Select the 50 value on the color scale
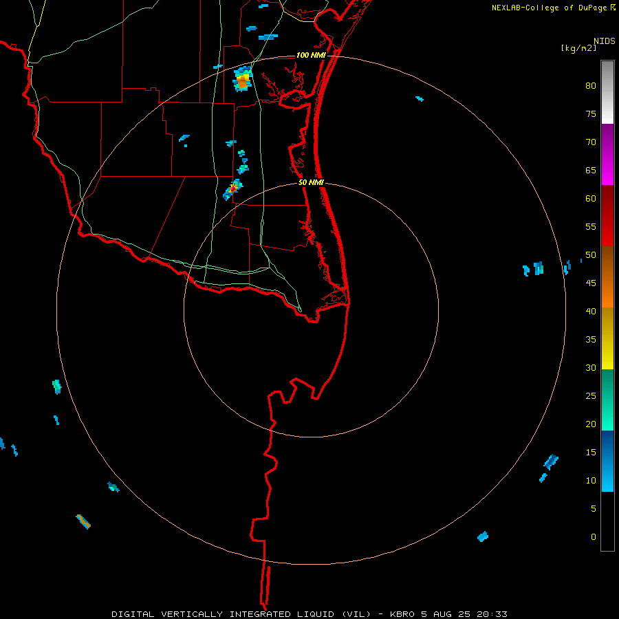Image resolution: width=619 pixels, height=619 pixels. coord(591,255)
